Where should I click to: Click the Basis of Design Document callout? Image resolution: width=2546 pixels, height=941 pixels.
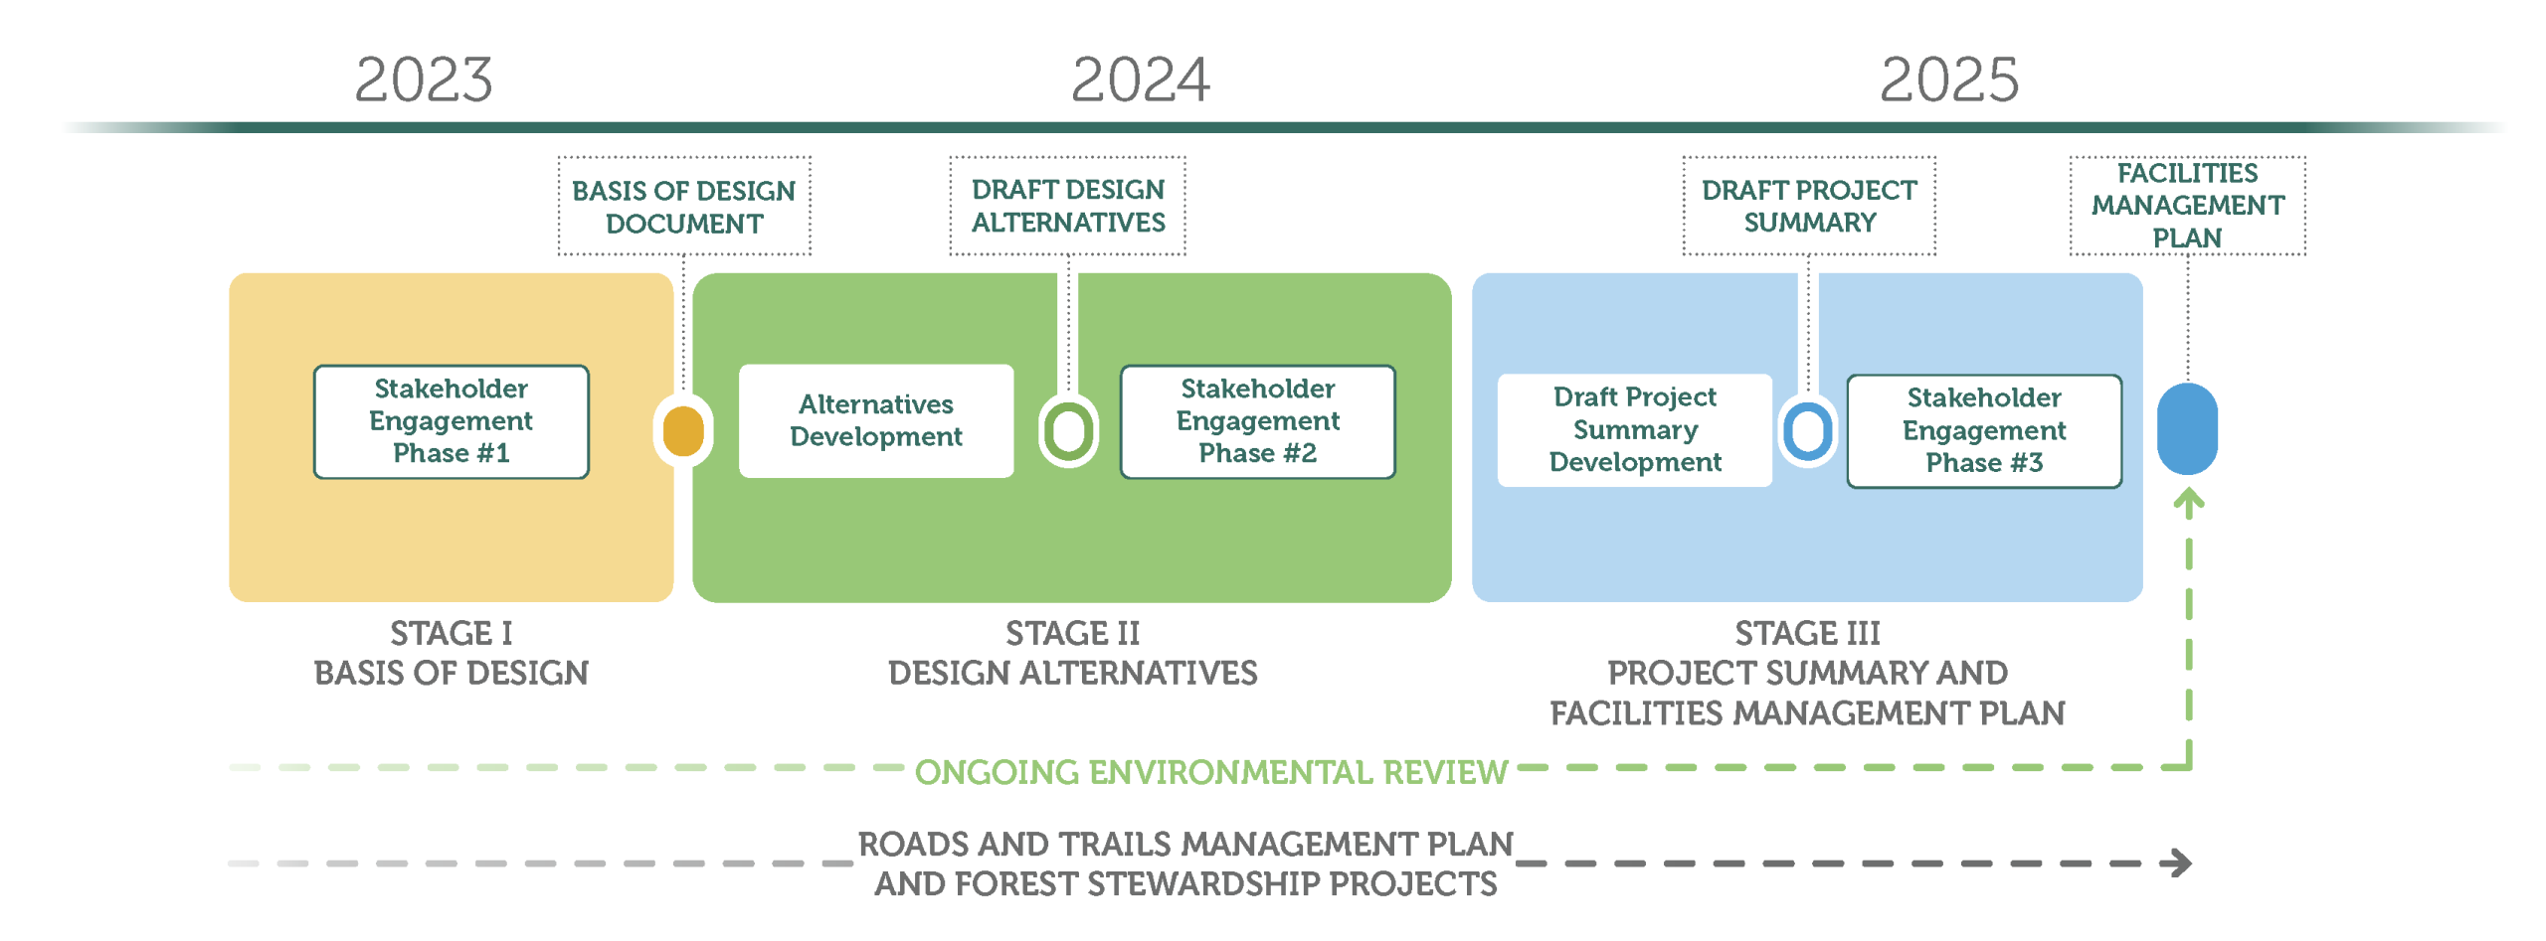pyautogui.click(x=684, y=206)
